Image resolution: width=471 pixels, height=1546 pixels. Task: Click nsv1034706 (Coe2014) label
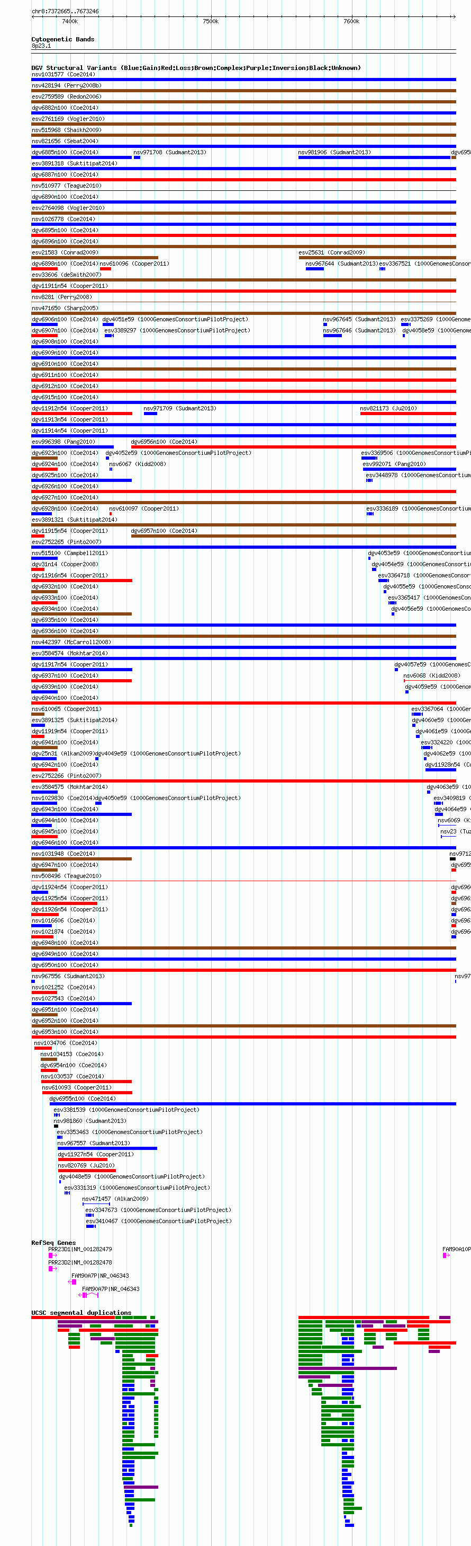pyautogui.click(x=65, y=1043)
